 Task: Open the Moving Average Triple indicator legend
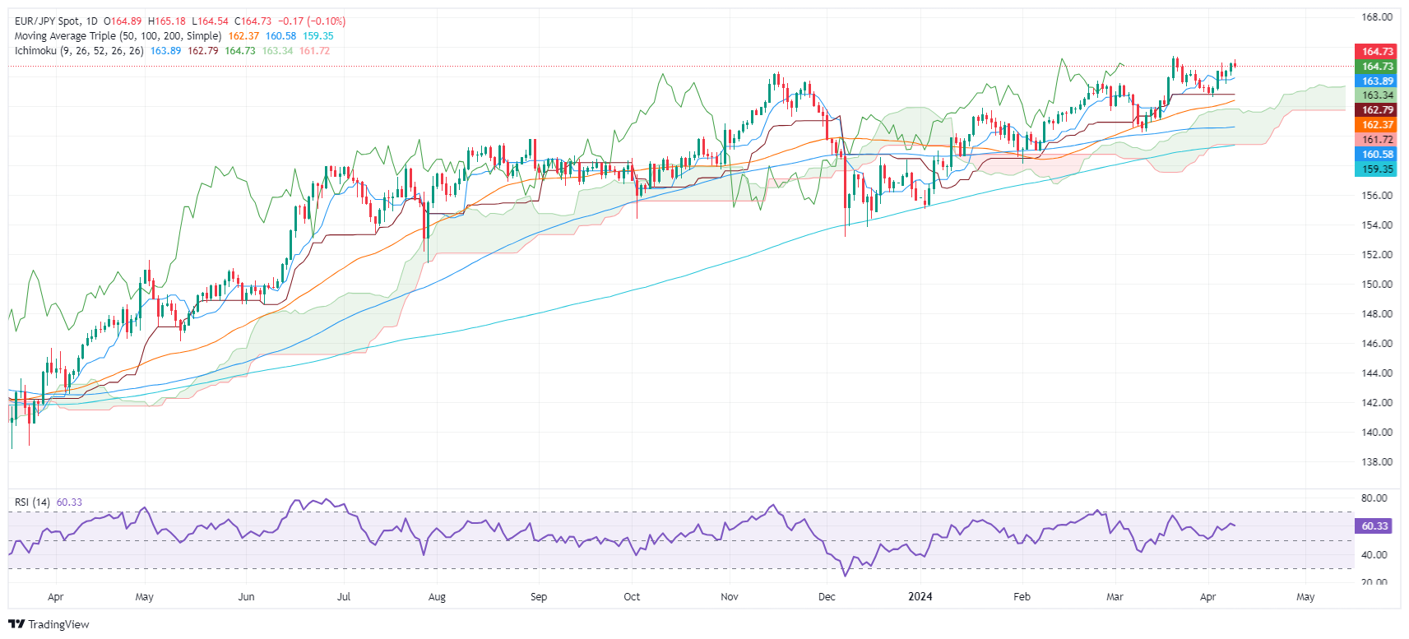coord(118,36)
